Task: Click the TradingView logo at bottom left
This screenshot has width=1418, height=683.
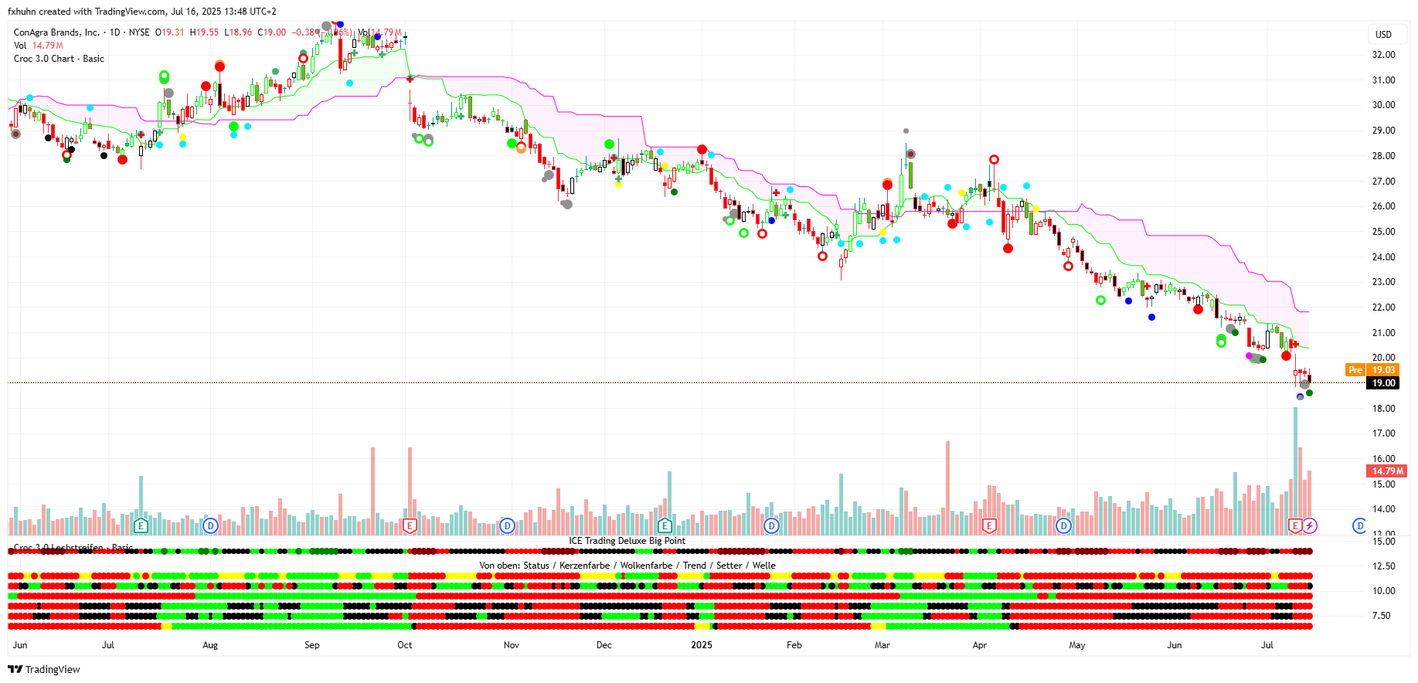Action: tap(44, 669)
